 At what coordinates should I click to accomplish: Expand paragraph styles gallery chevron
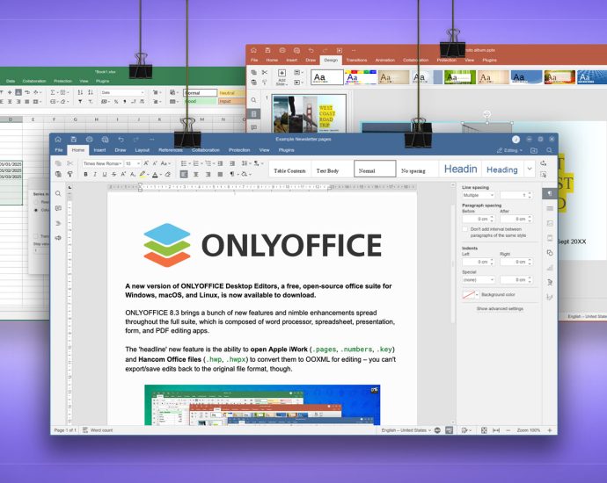(530, 169)
